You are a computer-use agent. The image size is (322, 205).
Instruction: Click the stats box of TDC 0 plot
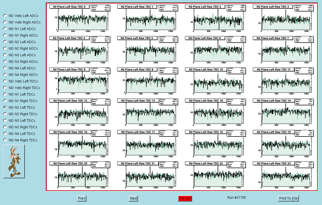click(101, 8)
